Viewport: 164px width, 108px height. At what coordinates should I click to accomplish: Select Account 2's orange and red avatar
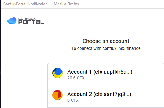coord(58,95)
